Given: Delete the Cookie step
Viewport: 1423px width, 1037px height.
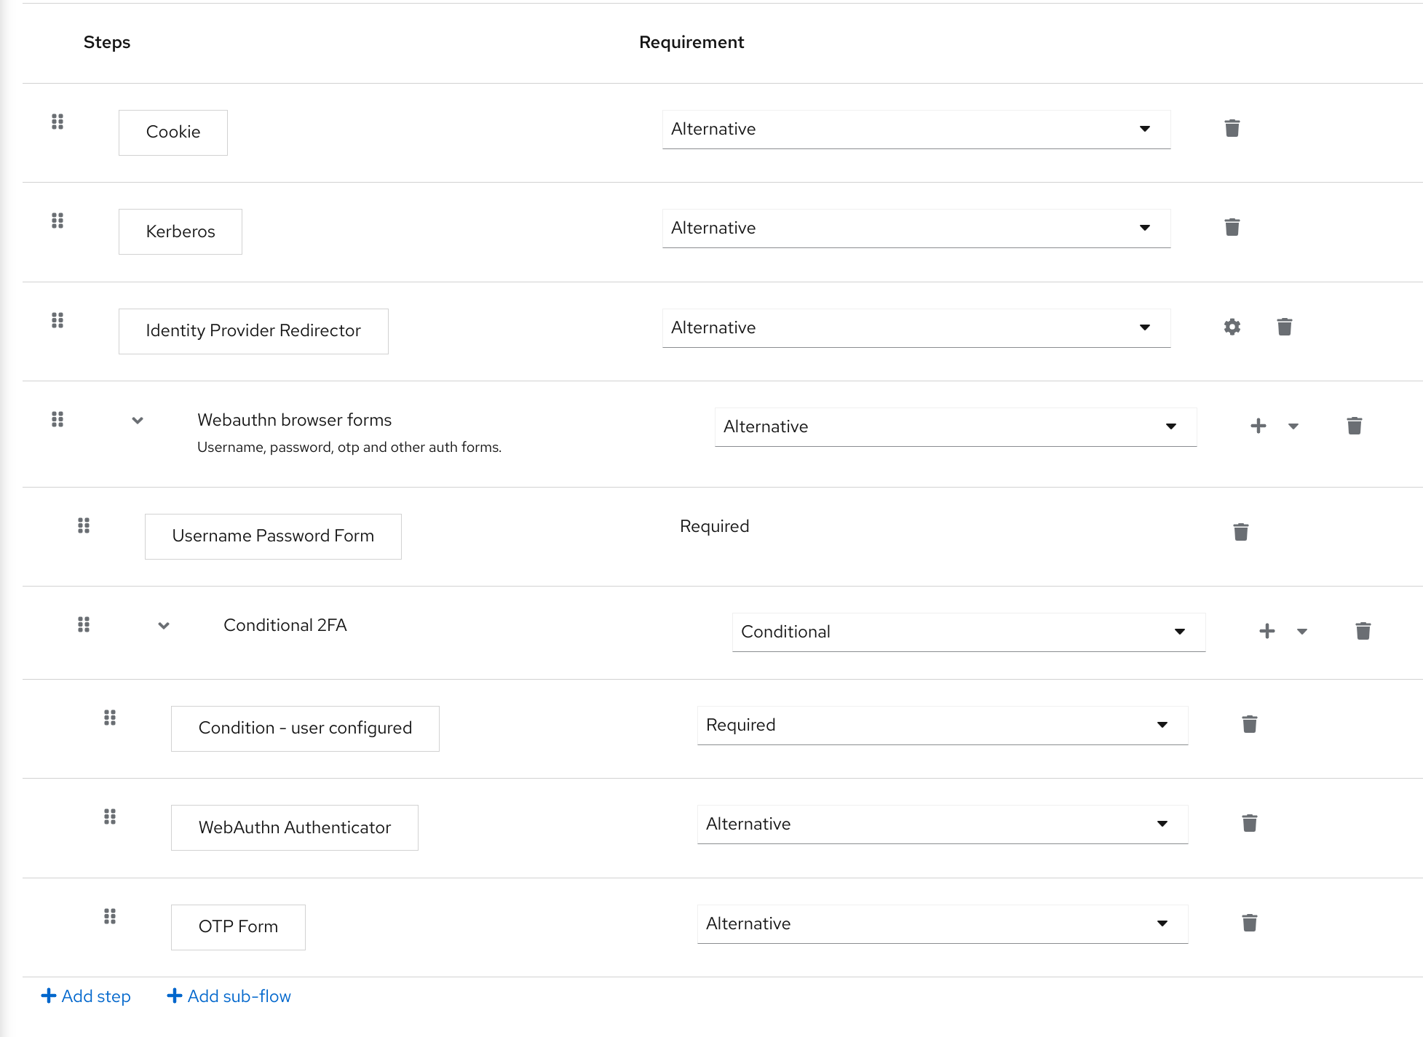Looking at the screenshot, I should 1232,128.
